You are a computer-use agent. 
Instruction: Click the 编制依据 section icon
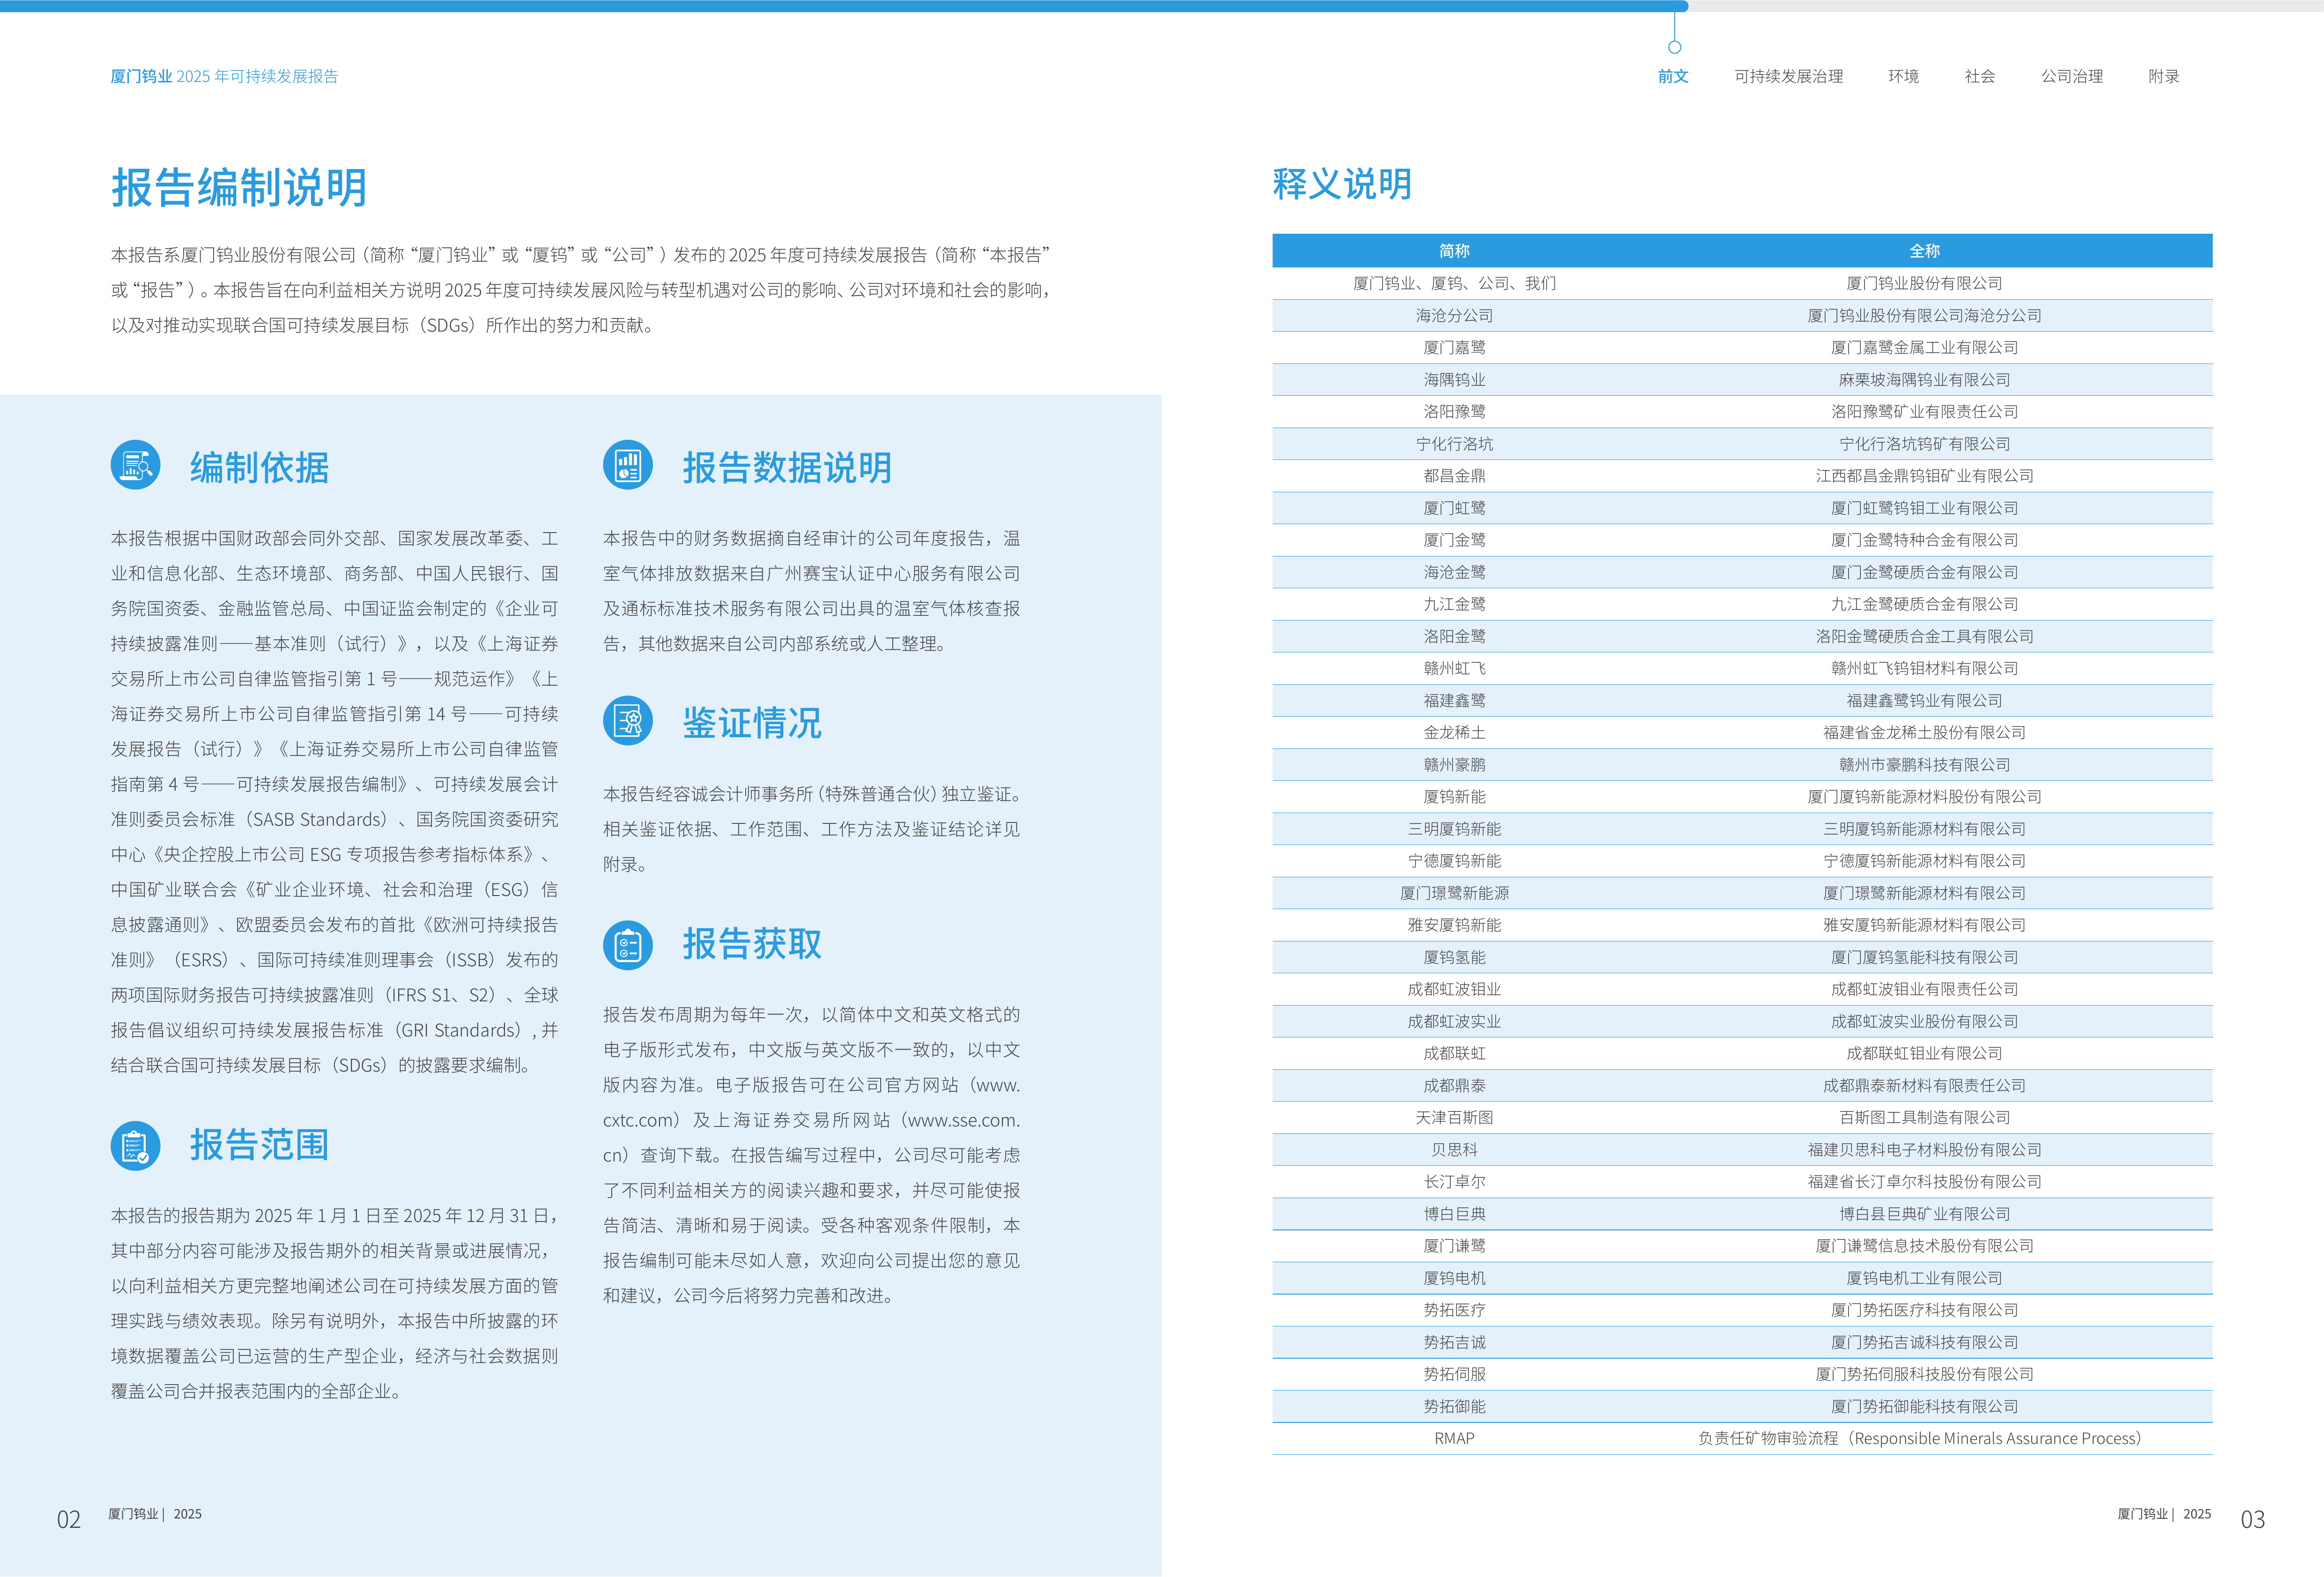click(135, 465)
